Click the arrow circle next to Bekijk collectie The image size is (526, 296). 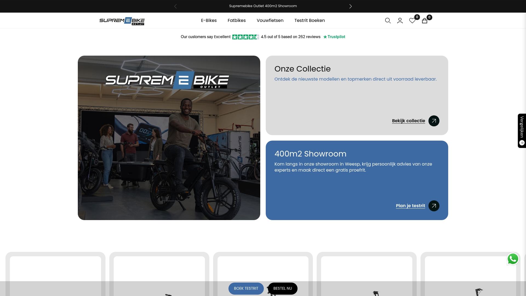click(434, 121)
